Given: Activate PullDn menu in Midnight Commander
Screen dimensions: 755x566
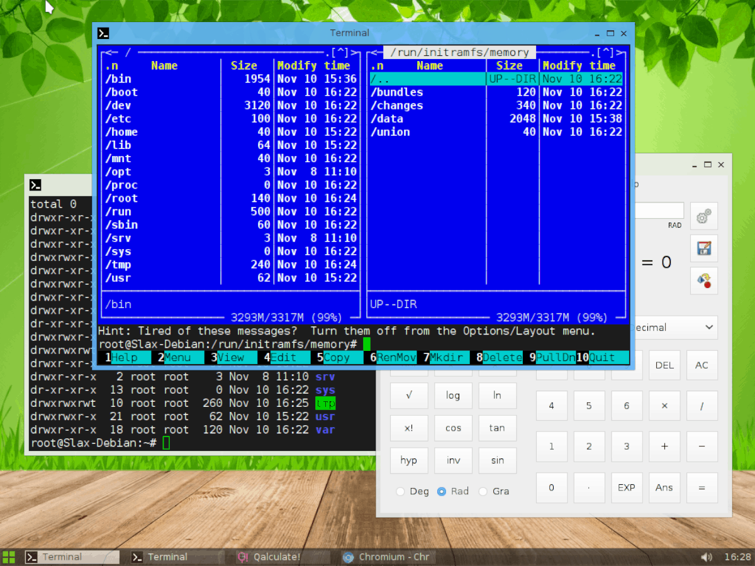Looking at the screenshot, I should [557, 357].
